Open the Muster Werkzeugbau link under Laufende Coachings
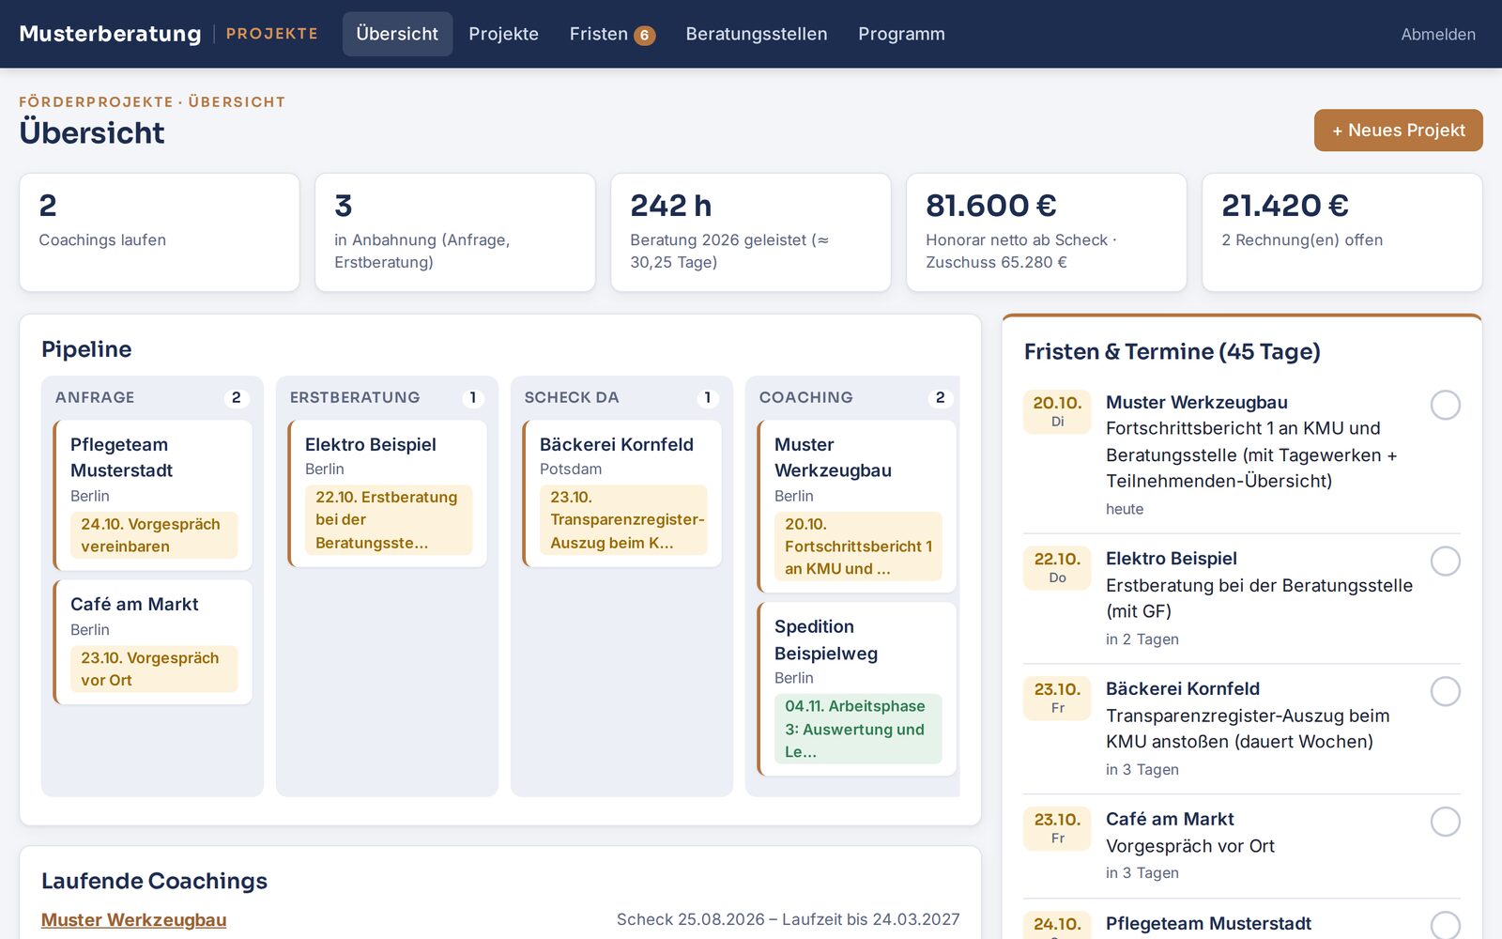The image size is (1502, 939). 134,920
